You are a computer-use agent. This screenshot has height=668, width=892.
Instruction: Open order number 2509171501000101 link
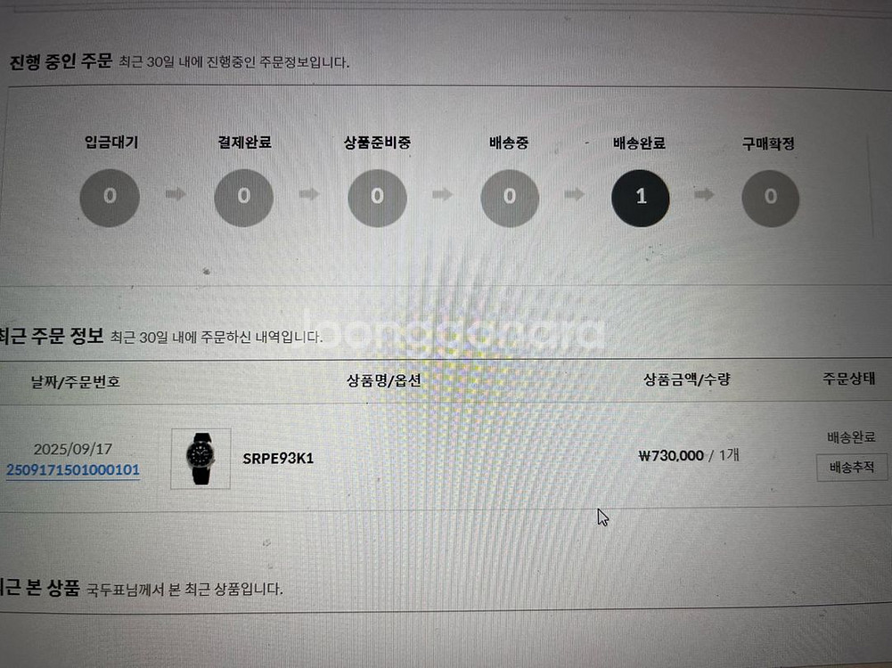click(x=73, y=470)
